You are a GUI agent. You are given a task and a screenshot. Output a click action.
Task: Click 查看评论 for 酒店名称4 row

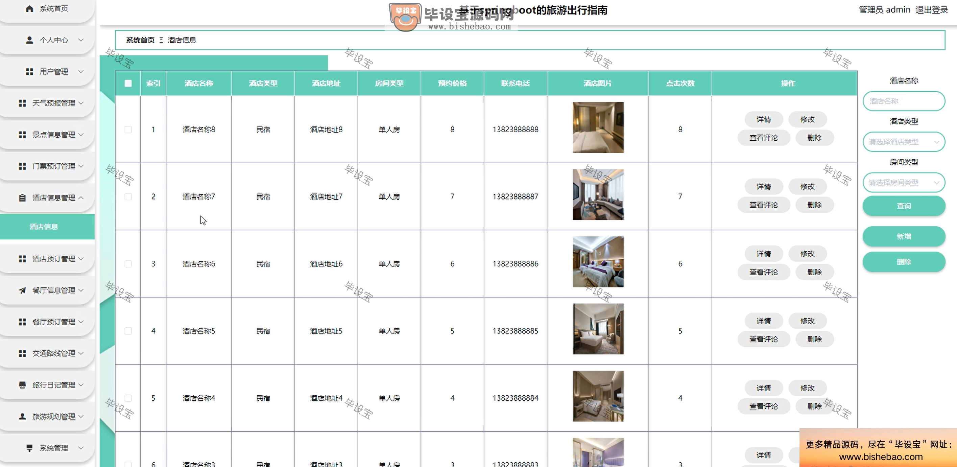coord(764,406)
